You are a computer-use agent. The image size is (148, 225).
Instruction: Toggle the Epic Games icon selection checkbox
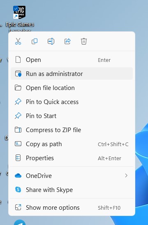16,8
